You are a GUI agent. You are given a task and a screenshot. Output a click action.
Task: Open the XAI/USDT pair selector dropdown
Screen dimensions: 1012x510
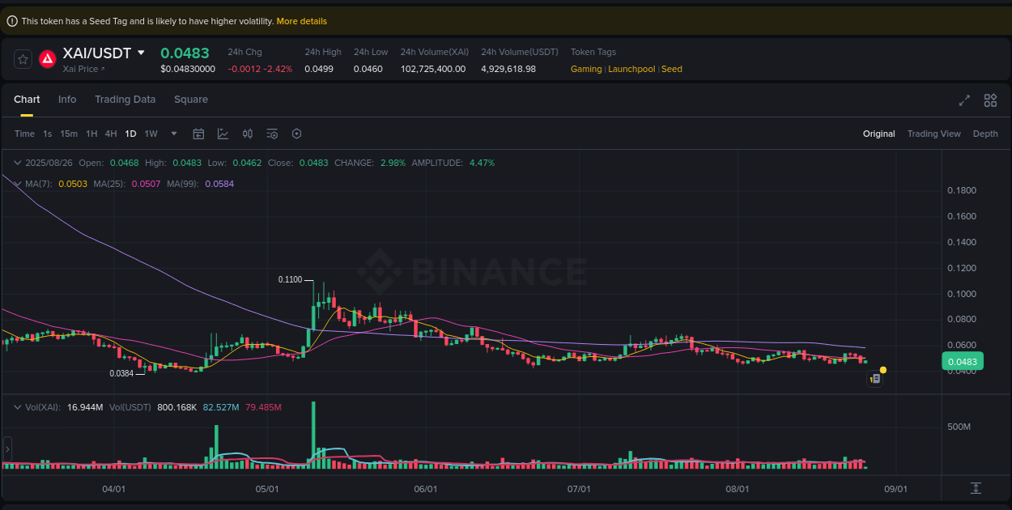click(x=142, y=53)
